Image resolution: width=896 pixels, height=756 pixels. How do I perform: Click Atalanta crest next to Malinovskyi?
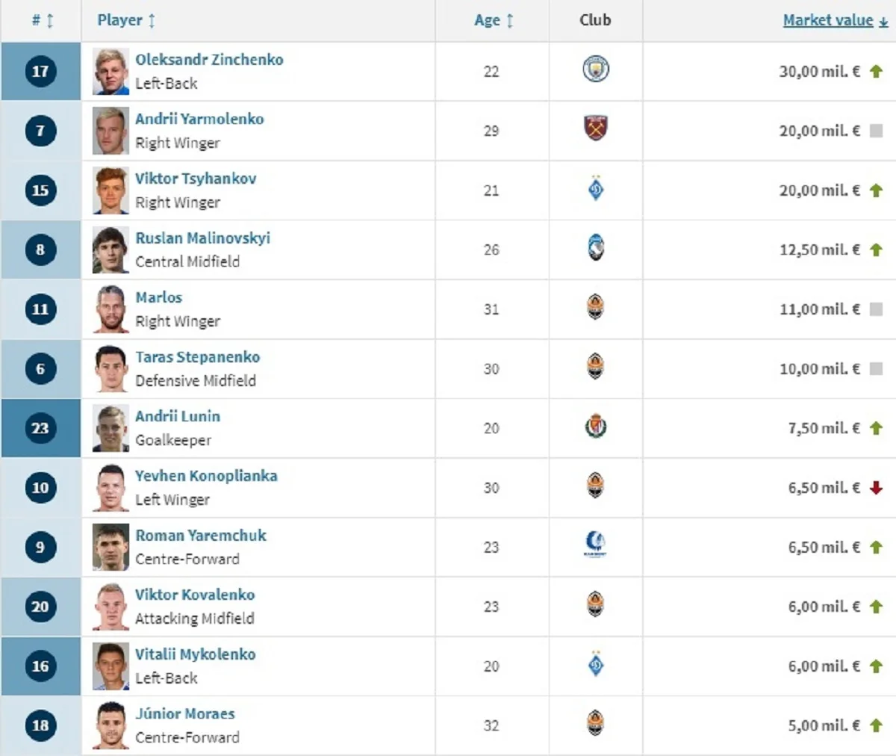595,248
